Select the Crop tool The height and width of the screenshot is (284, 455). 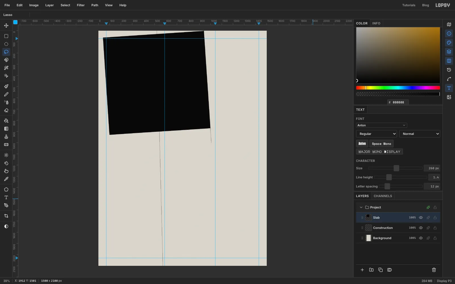(6, 216)
